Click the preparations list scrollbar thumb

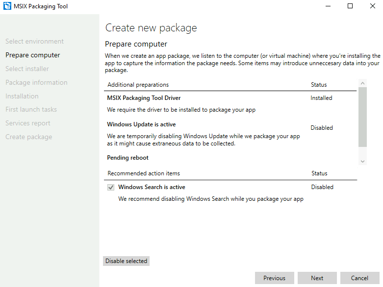363,117
